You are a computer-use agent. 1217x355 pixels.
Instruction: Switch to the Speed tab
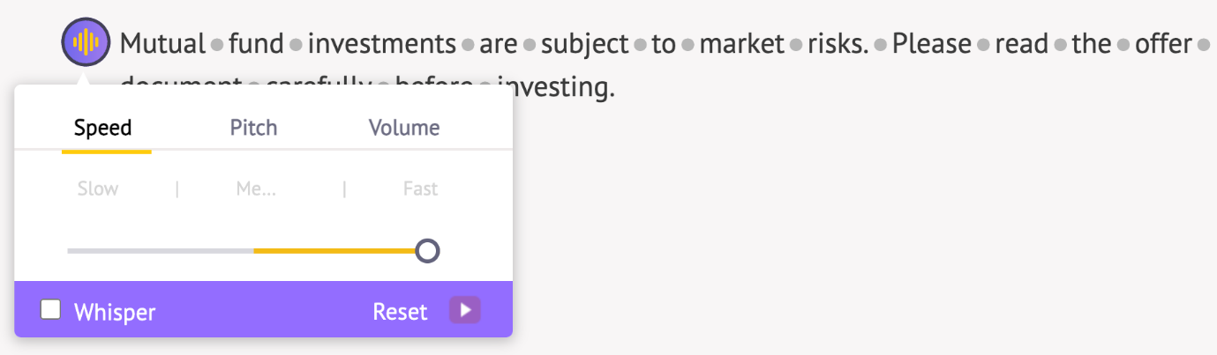coord(103,128)
